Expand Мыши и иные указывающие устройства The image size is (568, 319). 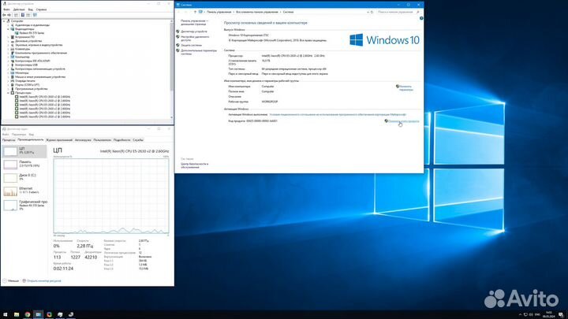pos(9,76)
